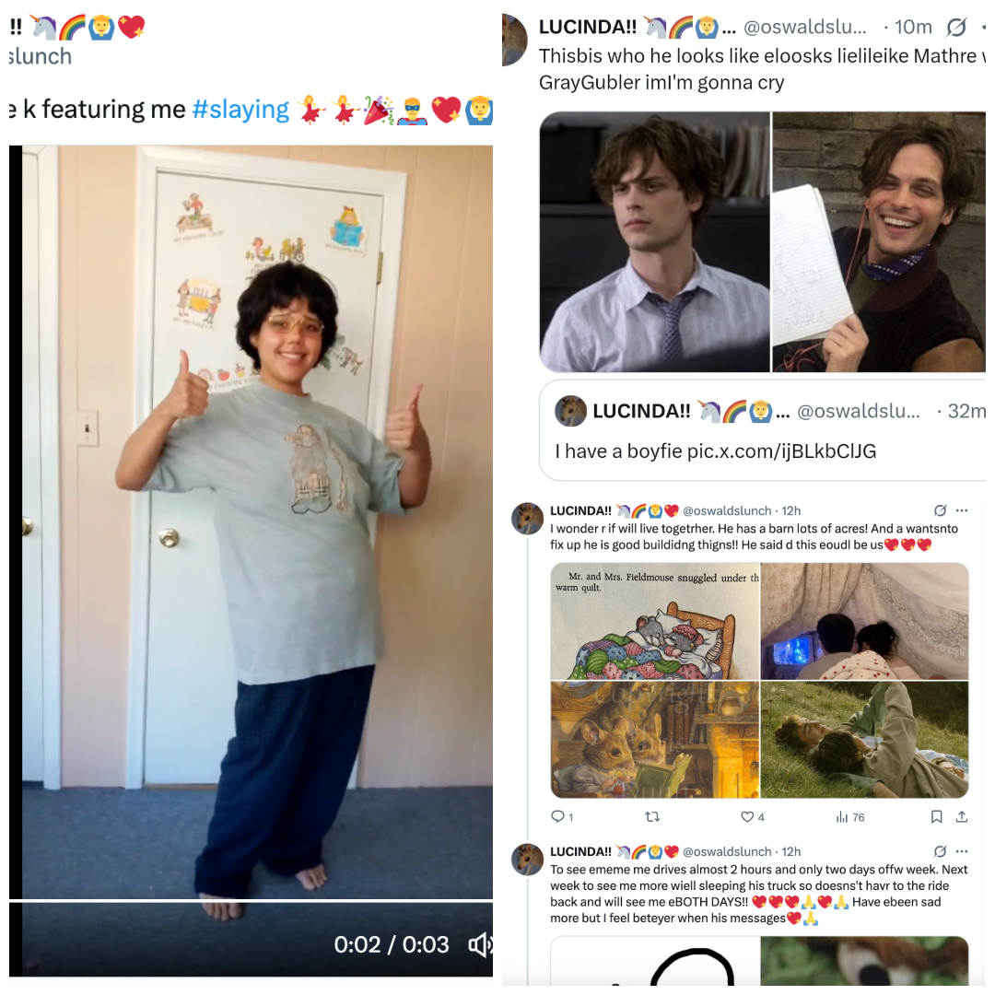Open the smiling man holding notepad photo
The image size is (995, 995).
[x=879, y=241]
